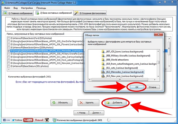Select the E:\Artensoft\Base\Auto\Ford list row
The image size is (178, 124).
click(31, 38)
